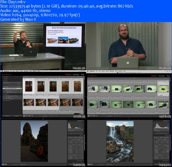
Task: Toggle highlight clipping indicator in 04:07:35 histogram
Action: tap(83, 122)
